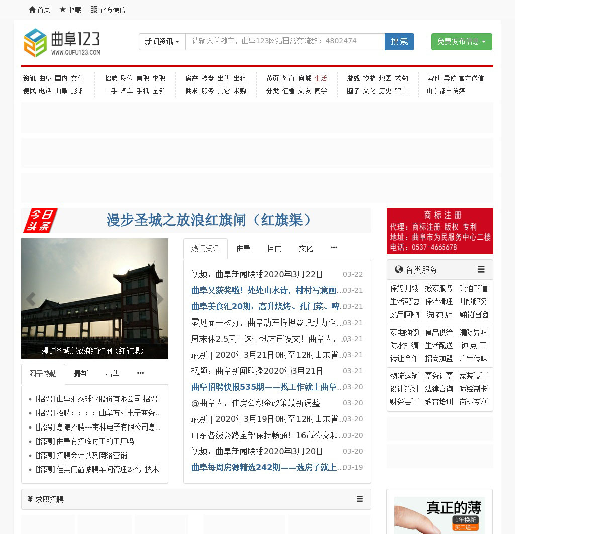Open 便民 nav menu link
603x534 pixels.
click(x=29, y=91)
